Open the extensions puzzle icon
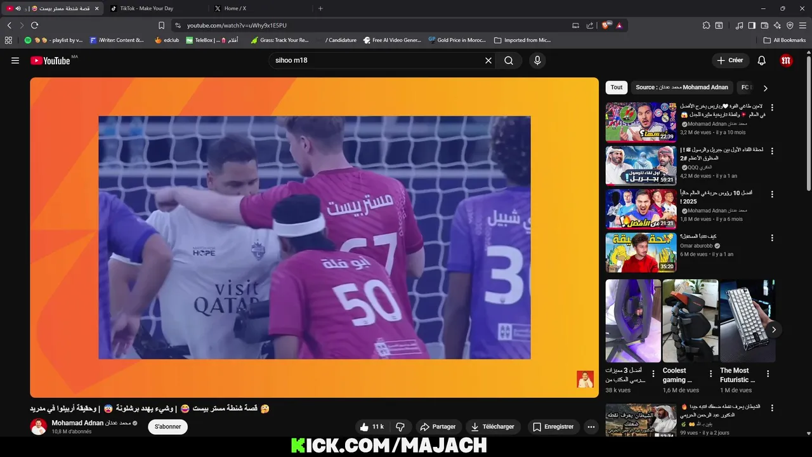The height and width of the screenshot is (457, 812). (x=706, y=25)
